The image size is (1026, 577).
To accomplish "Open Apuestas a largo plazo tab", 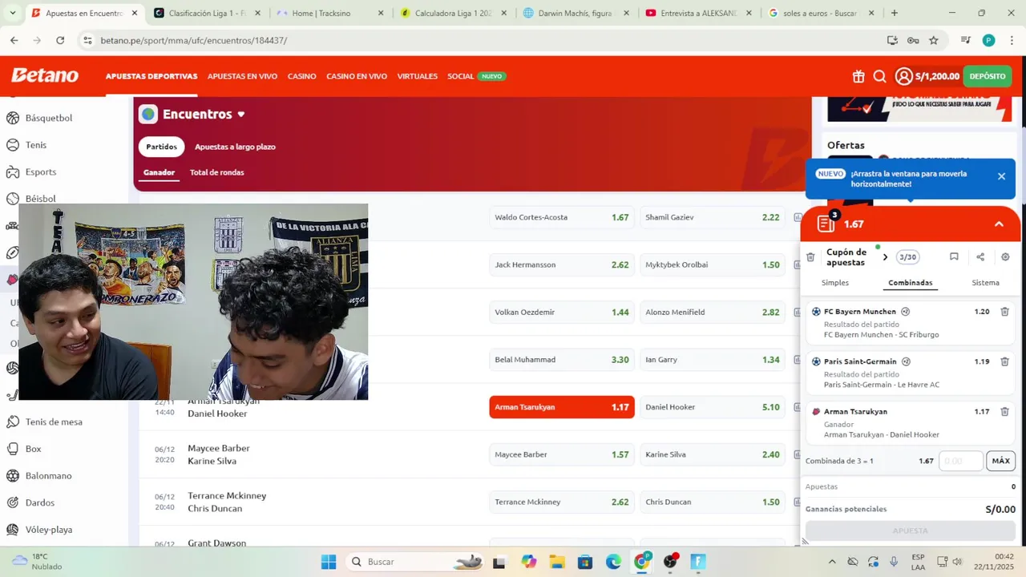I will tap(235, 147).
